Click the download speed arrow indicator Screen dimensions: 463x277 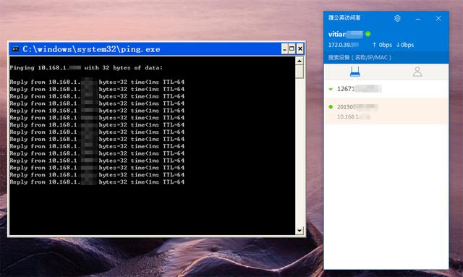pyautogui.click(x=398, y=45)
